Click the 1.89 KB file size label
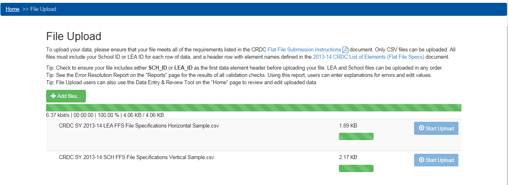Viewport: 508px width, 185px height. click(348, 125)
